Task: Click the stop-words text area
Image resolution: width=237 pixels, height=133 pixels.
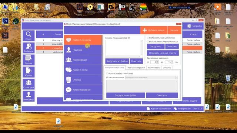Action: (142, 86)
